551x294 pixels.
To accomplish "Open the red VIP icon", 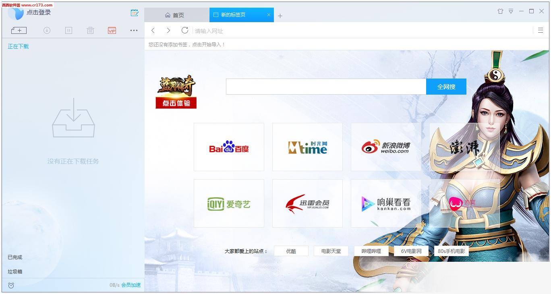I will point(112,30).
